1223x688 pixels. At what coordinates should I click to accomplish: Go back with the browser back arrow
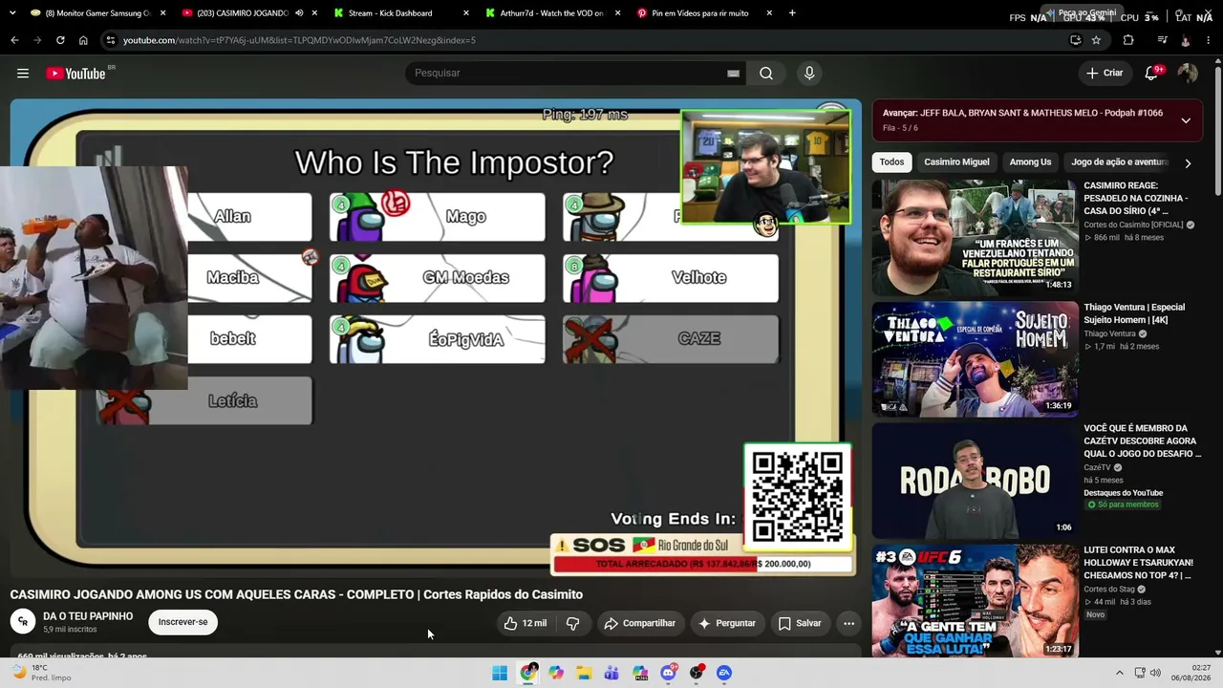[x=14, y=40]
